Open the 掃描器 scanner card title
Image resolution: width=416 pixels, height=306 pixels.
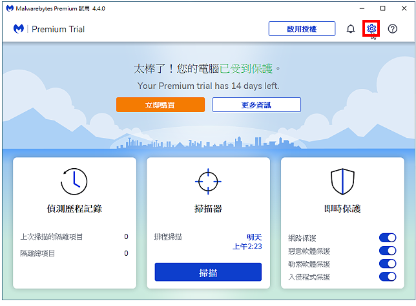[x=208, y=209]
